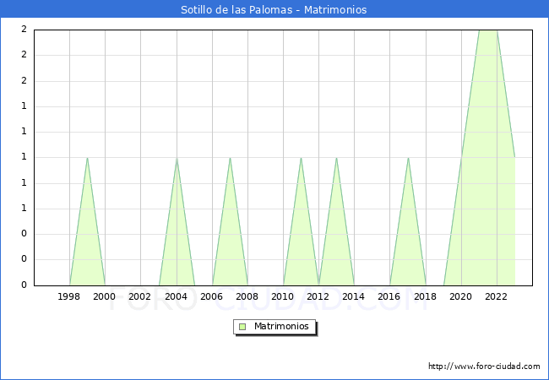Click the 2012 x-axis label
The image size is (549, 380).
[x=318, y=296]
